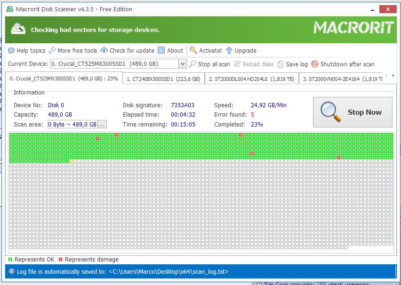This screenshot has height=285, width=401.
Task: Click Stop all scan text
Action: pyautogui.click(x=214, y=64)
